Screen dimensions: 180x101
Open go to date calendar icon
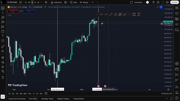tap(46, 94)
